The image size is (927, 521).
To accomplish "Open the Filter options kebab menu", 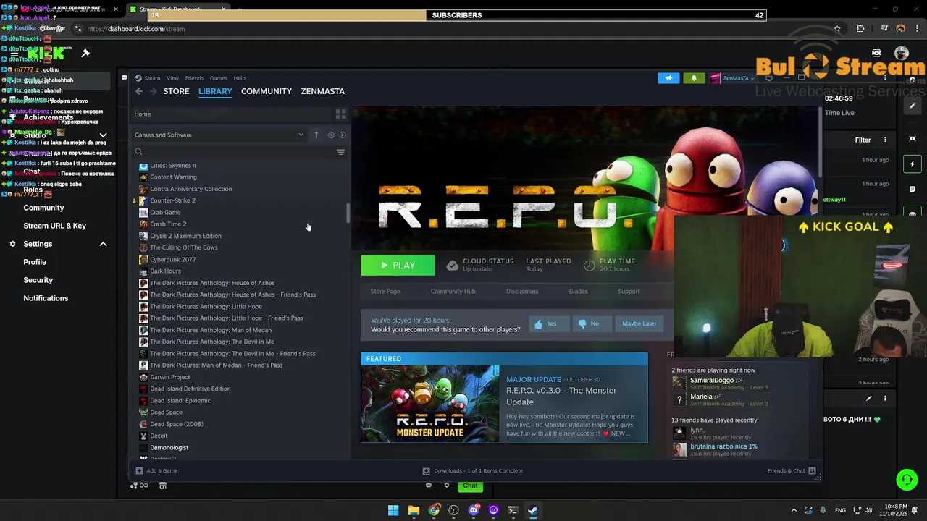I will [885, 140].
